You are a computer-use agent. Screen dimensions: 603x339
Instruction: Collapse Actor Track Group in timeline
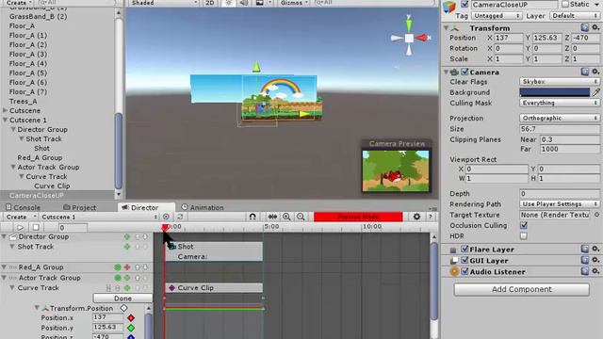[4, 278]
